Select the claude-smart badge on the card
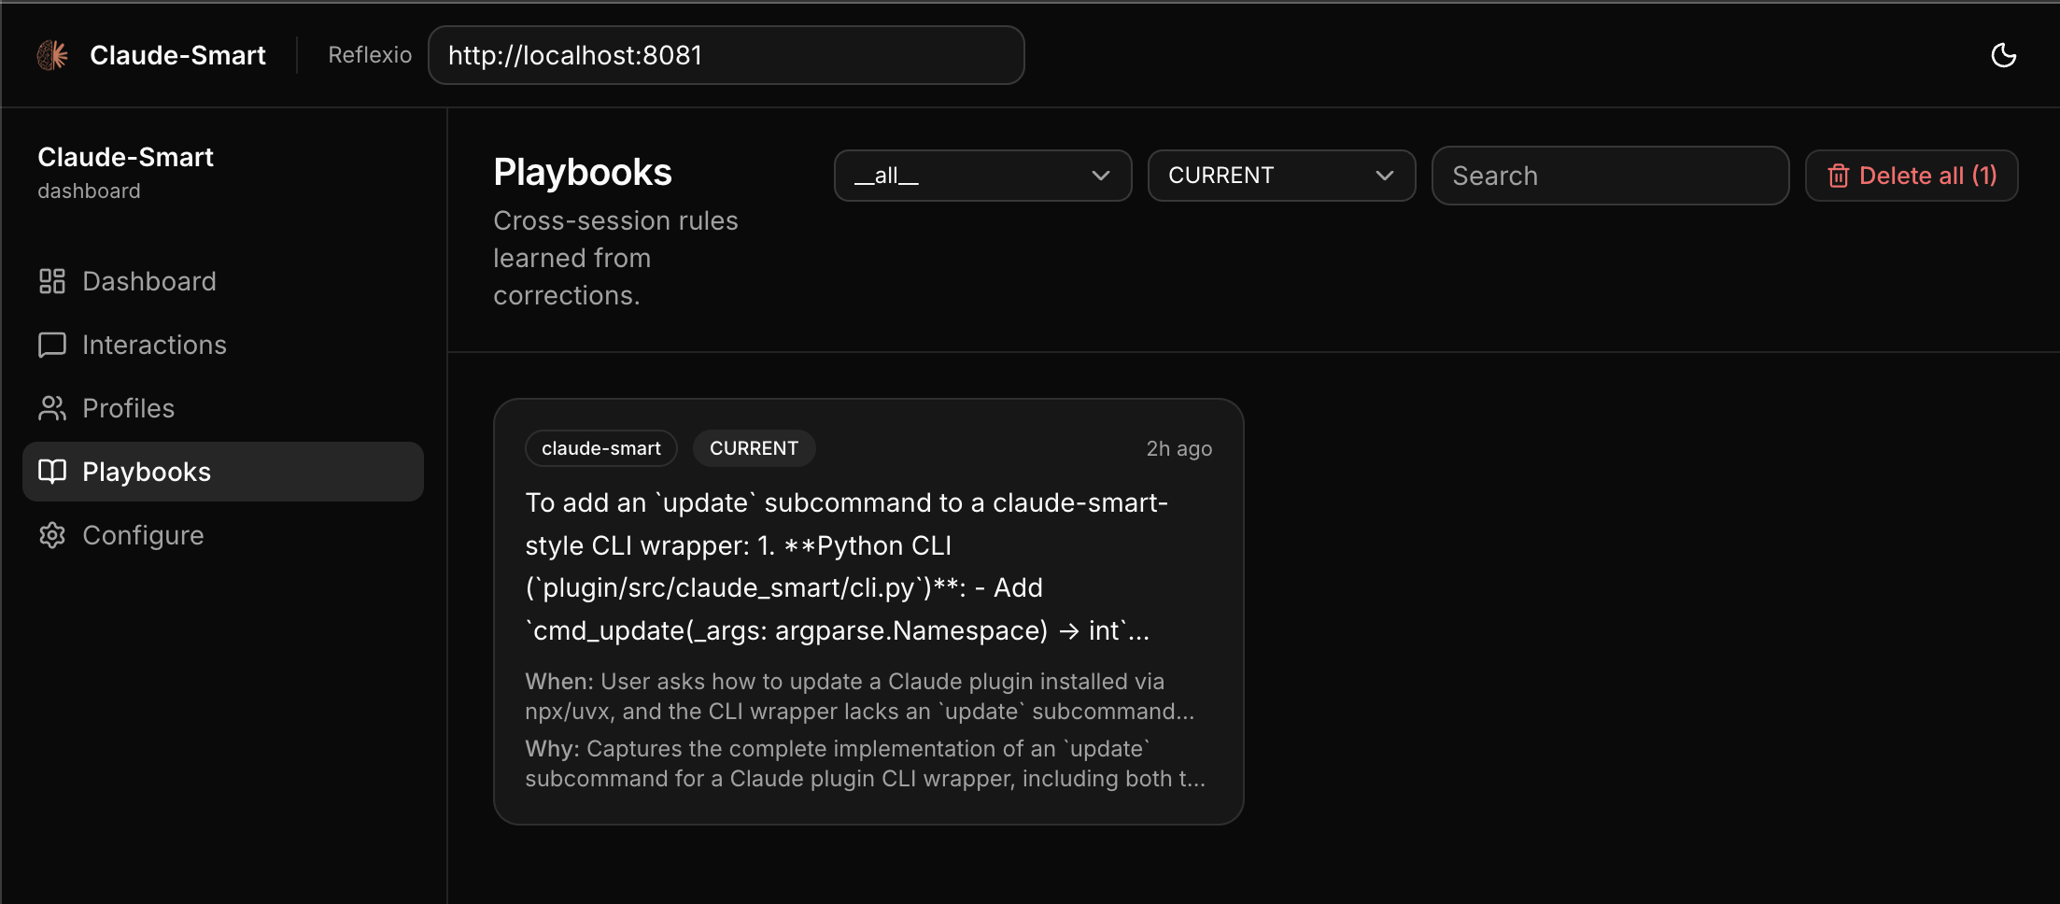 click(600, 447)
